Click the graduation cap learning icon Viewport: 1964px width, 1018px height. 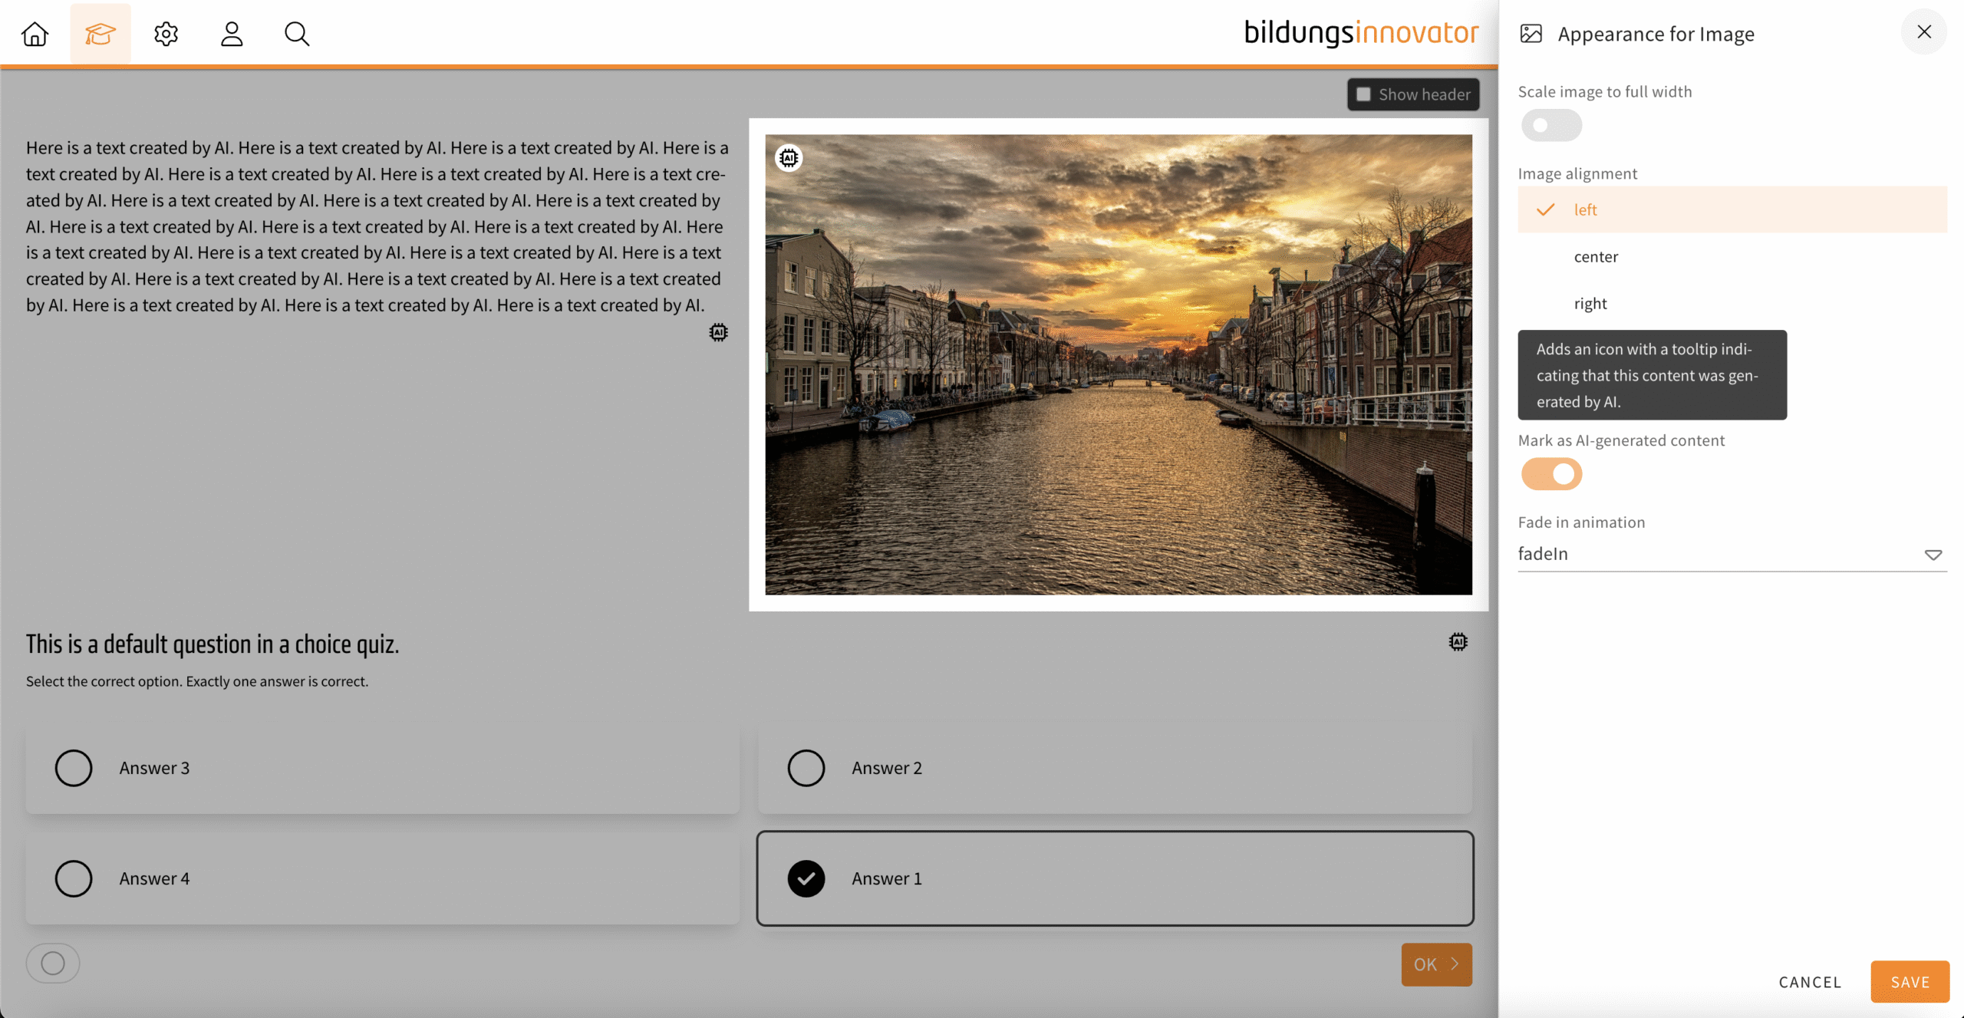pyautogui.click(x=101, y=34)
